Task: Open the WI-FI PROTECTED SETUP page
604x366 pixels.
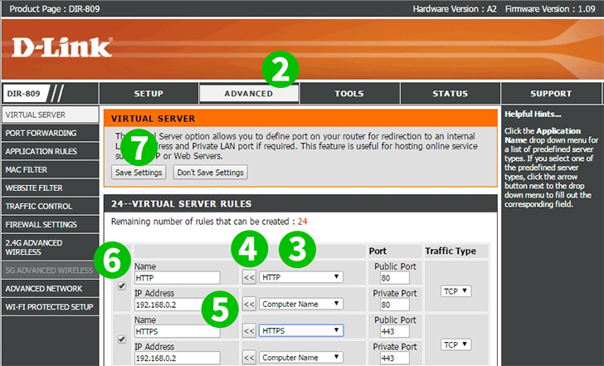Action: [x=50, y=307]
